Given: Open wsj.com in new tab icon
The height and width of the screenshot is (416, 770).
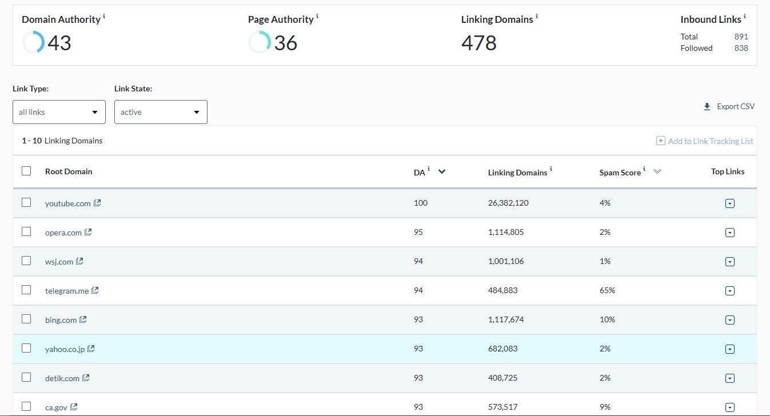Looking at the screenshot, I should coord(79,261).
